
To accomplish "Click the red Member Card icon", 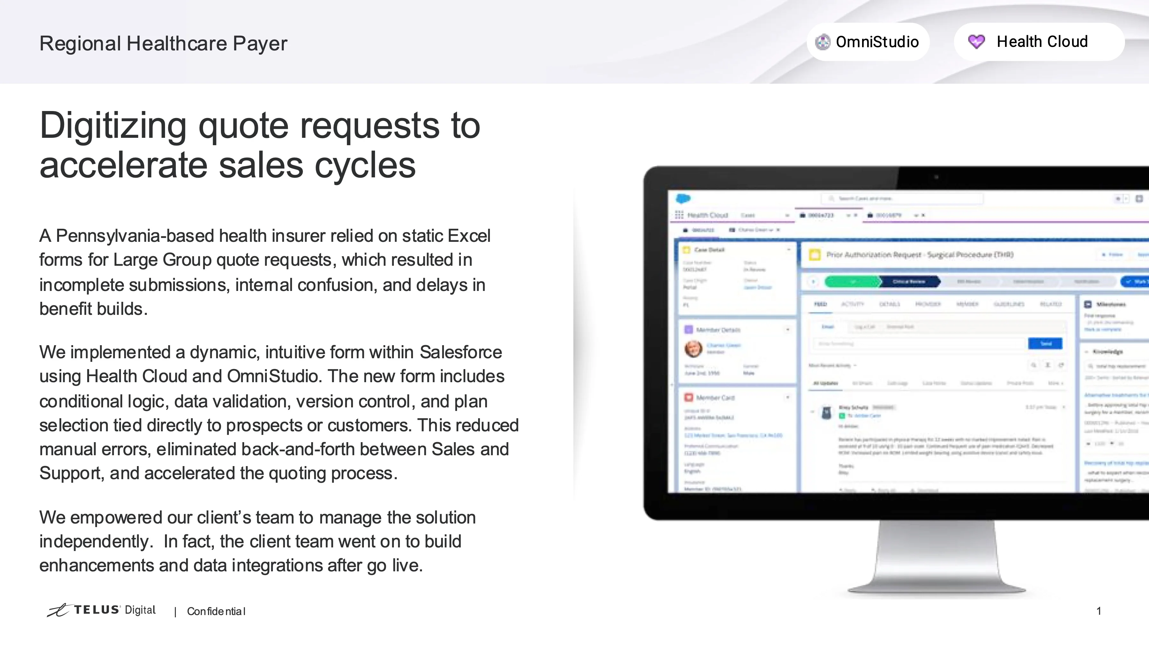I will (x=688, y=397).
